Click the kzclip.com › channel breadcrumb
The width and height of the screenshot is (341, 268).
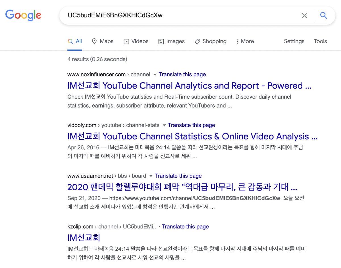[112, 226]
